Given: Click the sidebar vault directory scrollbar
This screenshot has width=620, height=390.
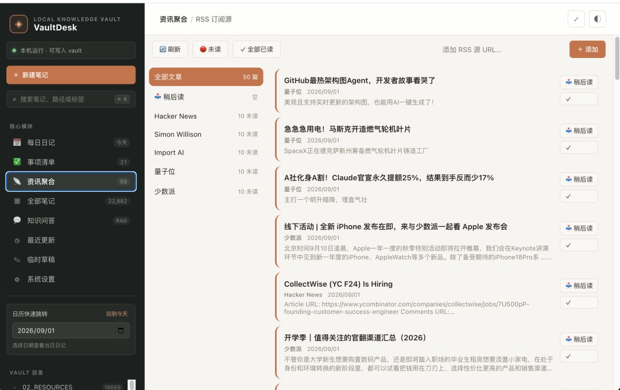Looking at the screenshot, I should pyautogui.click(x=131, y=384).
